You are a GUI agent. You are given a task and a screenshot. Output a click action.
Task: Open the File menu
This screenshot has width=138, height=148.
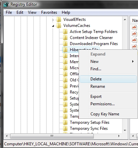pos(9,12)
